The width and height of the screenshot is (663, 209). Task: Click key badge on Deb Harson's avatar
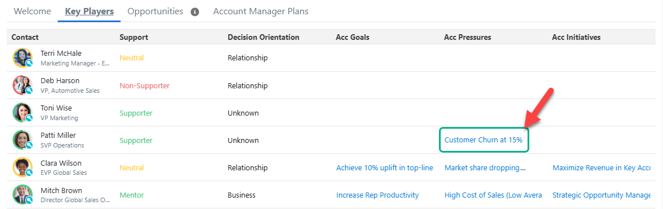point(29,91)
